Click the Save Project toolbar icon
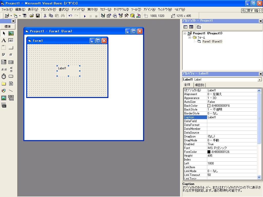Viewport: 263px width, 197px height. (x=38, y=16)
